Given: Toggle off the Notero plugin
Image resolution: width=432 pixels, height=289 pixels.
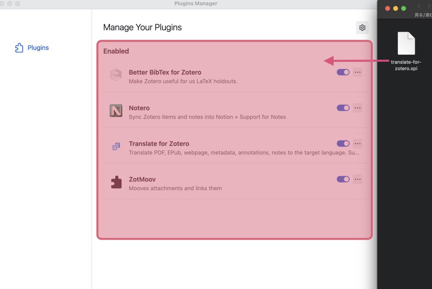Looking at the screenshot, I should pos(343,108).
